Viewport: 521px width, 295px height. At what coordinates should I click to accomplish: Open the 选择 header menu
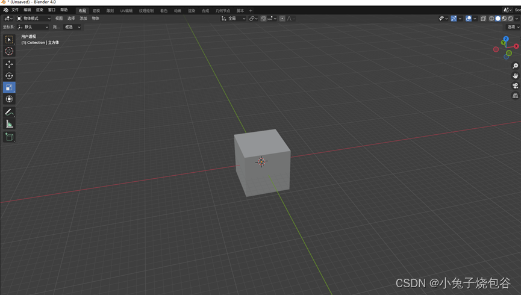71,19
